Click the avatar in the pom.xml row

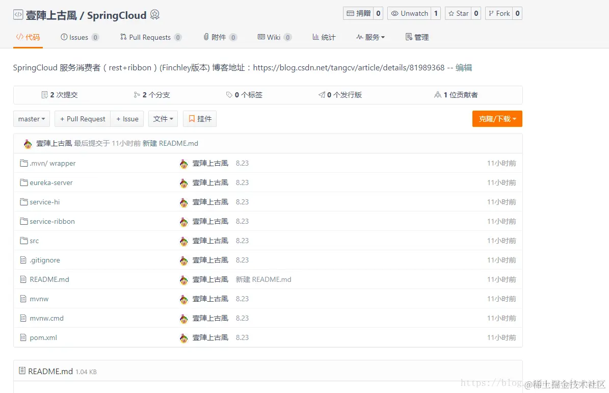click(183, 338)
